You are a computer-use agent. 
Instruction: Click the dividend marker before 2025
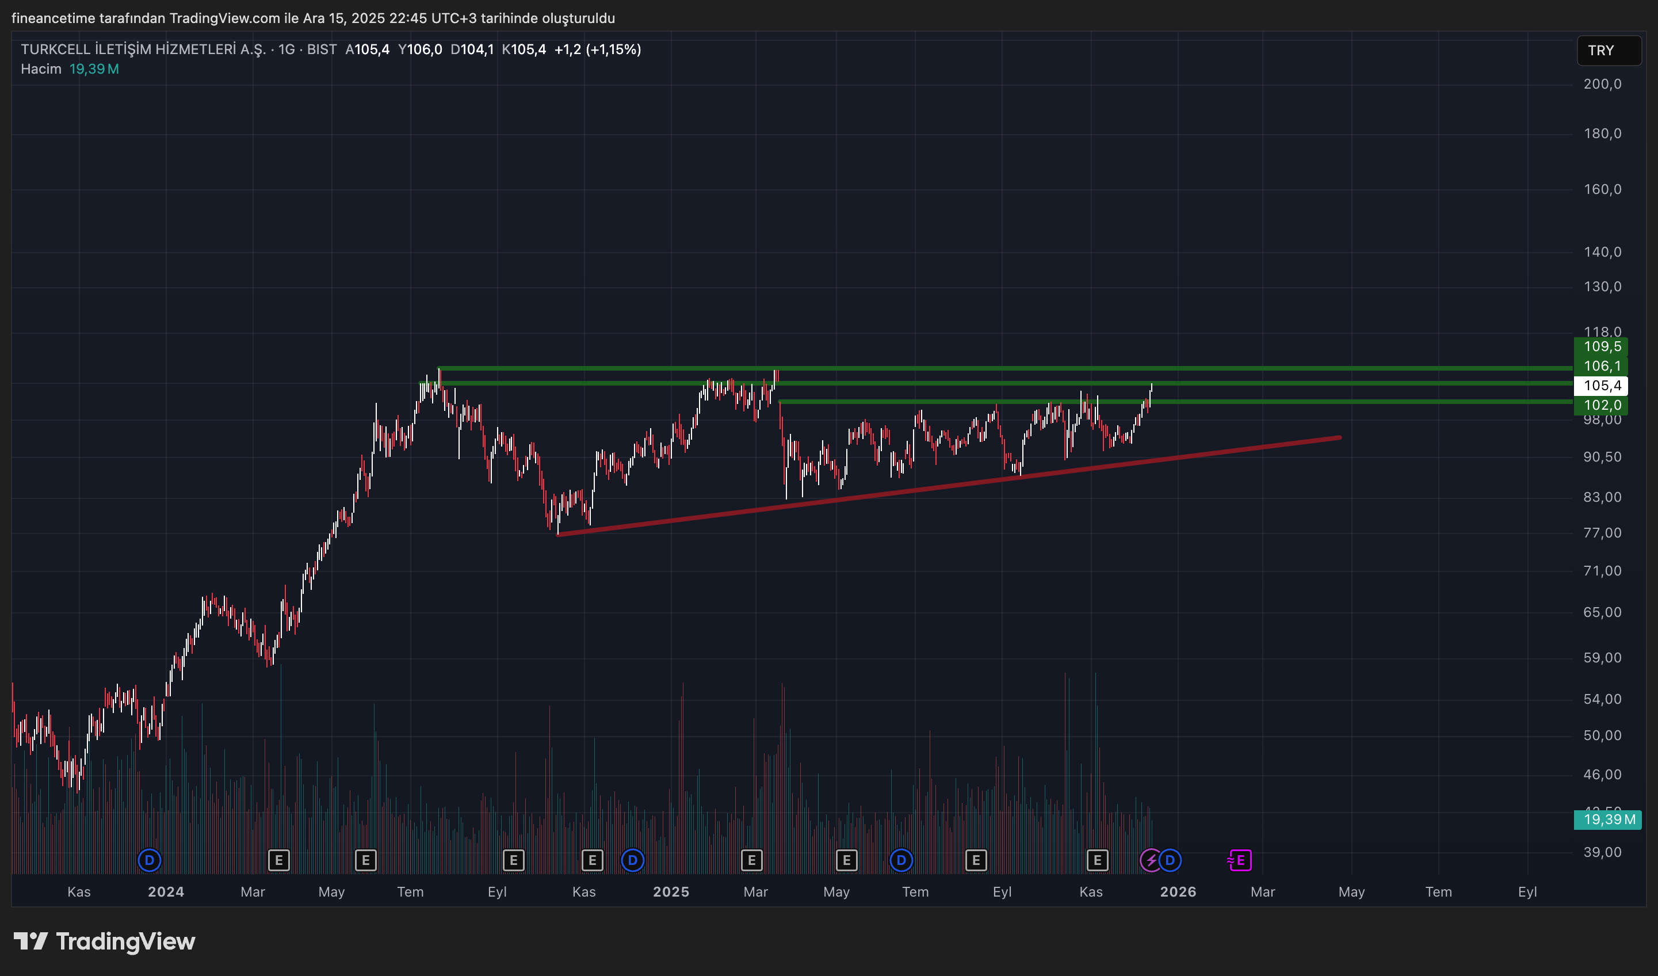(632, 860)
